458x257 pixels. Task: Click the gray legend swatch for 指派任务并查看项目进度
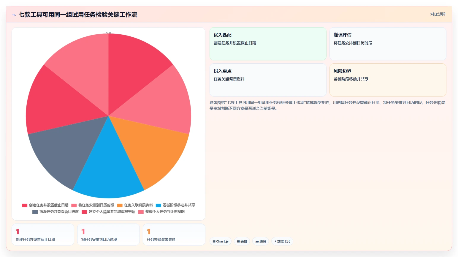coord(35,212)
